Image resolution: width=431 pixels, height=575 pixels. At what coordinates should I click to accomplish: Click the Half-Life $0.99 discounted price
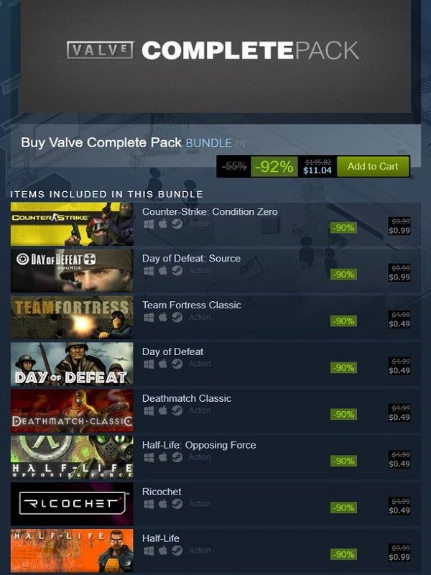point(399,557)
